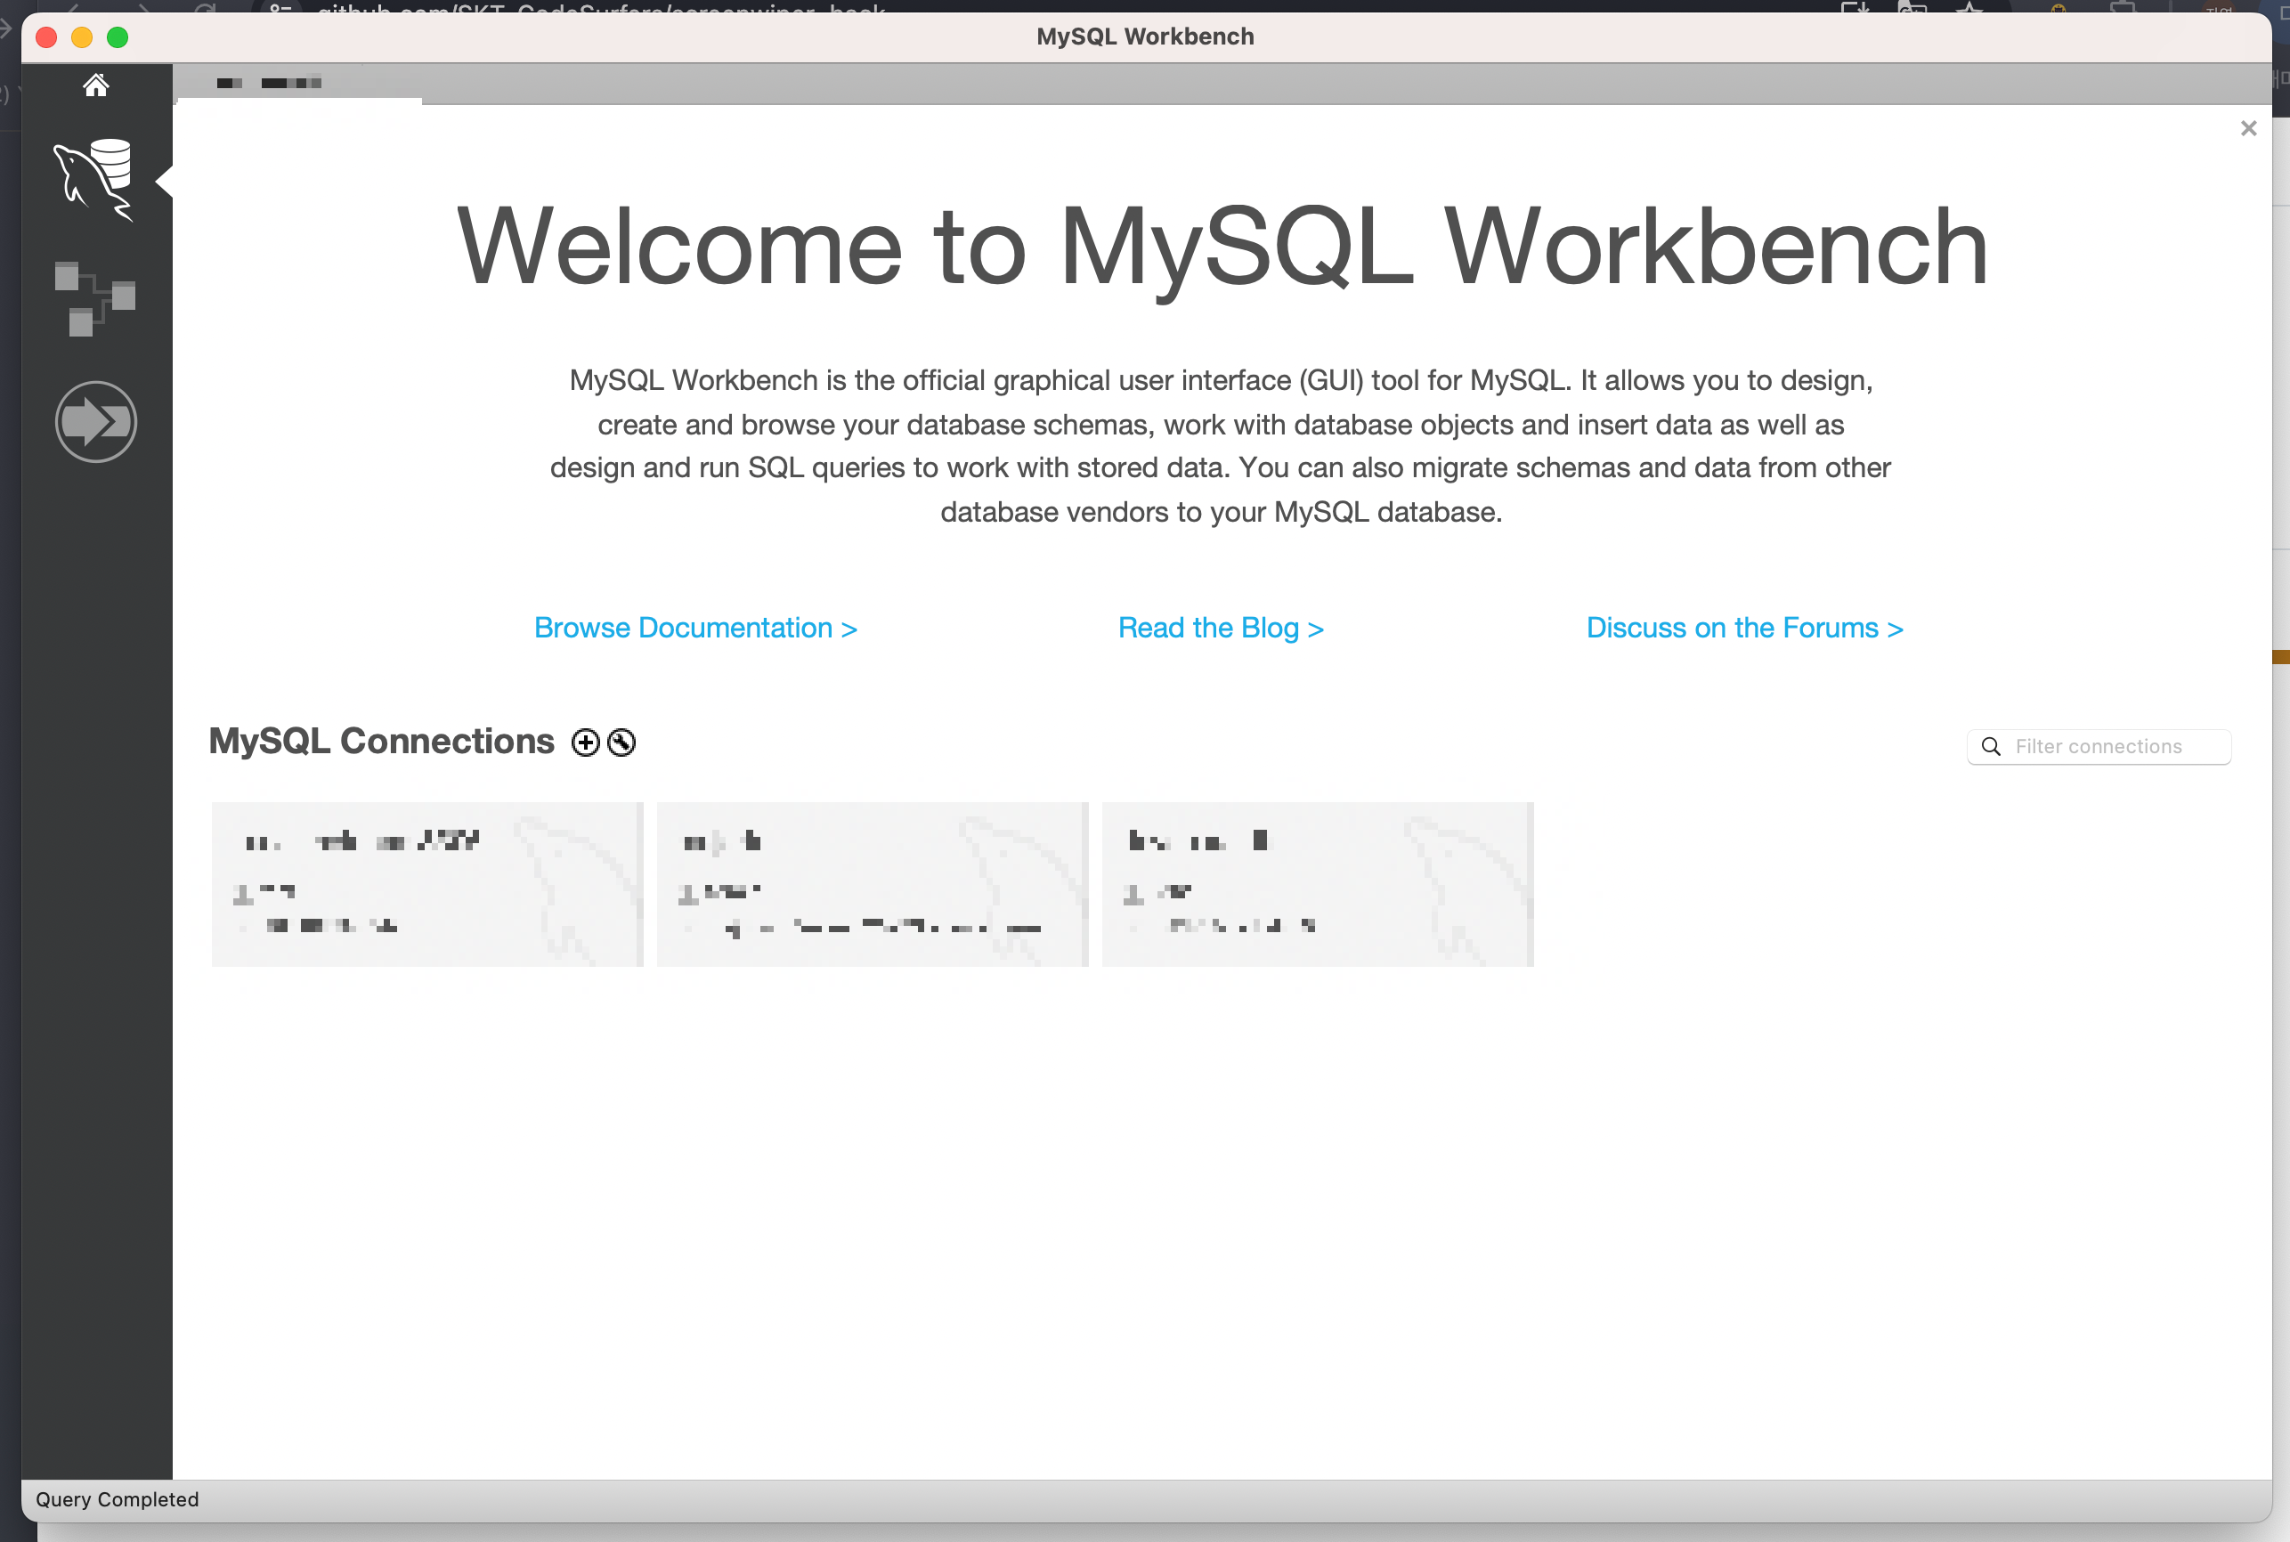The height and width of the screenshot is (1542, 2290).
Task: Open the Models view in sidebar
Action: pyautogui.click(x=95, y=299)
